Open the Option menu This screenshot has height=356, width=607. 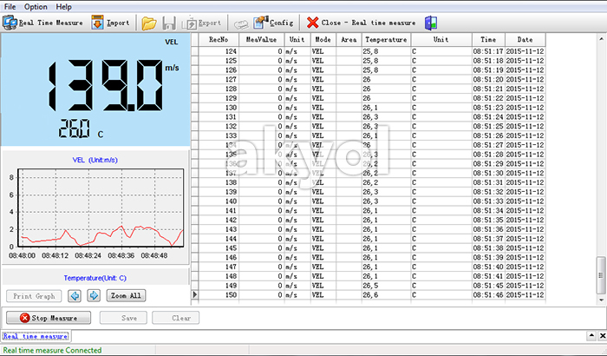point(36,7)
